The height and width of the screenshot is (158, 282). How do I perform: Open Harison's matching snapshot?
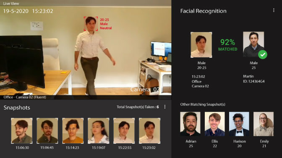(x=239, y=124)
